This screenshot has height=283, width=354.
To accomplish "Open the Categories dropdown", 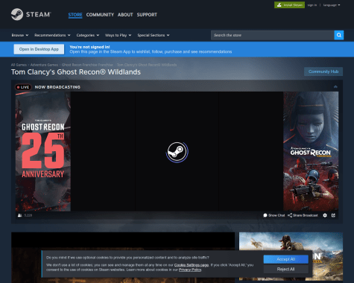I will pos(88,35).
